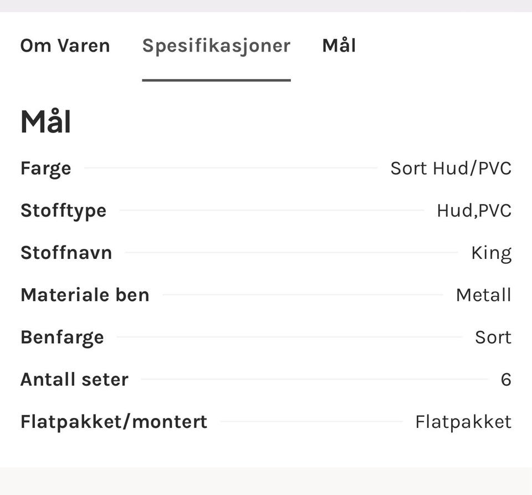Select the Sort Hud/PVC color value
Screen dimensions: 532x495
coord(451,168)
